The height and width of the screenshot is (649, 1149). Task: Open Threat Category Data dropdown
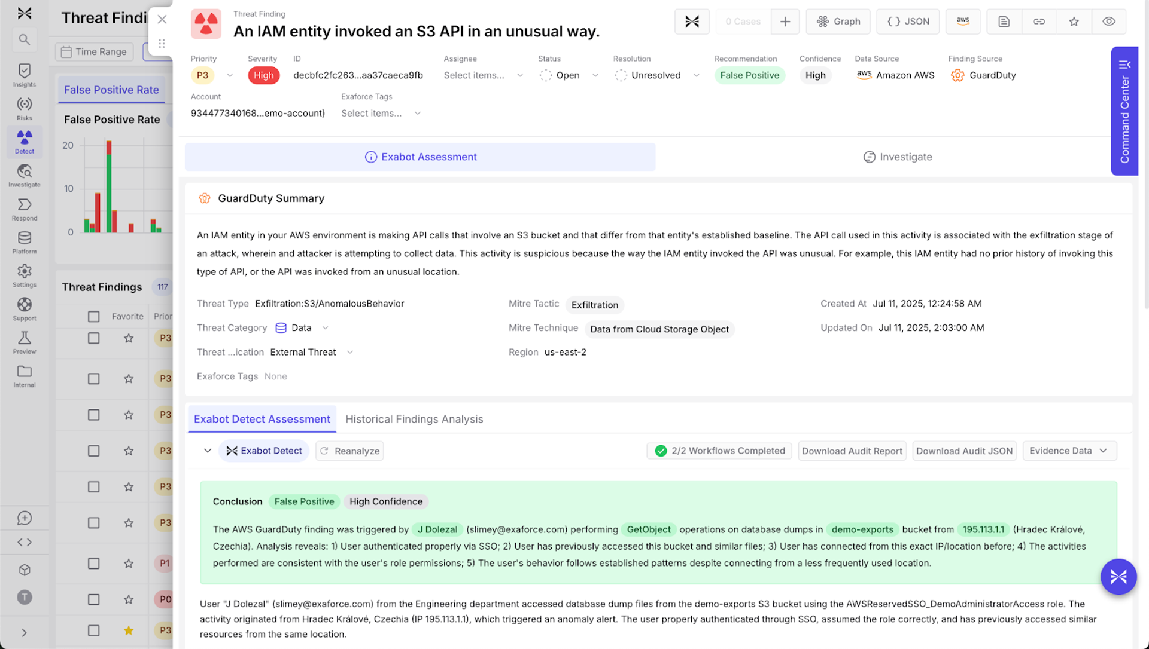302,328
